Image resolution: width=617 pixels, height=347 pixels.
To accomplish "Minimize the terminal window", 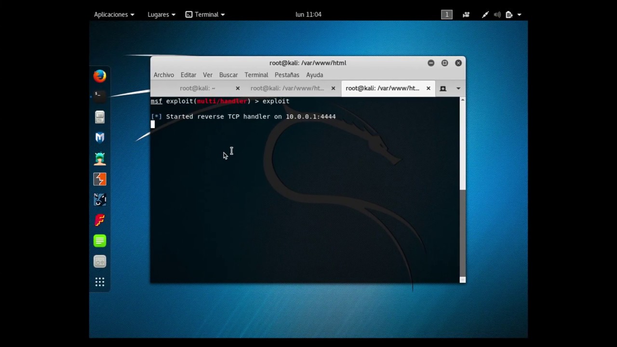I will (x=431, y=63).
